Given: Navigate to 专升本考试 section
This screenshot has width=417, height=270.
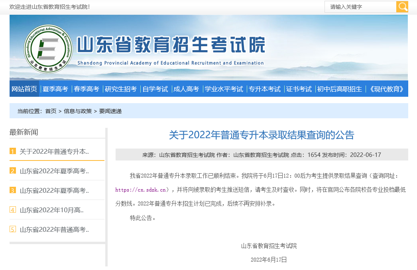Looking at the screenshot, I should tap(265, 89).
